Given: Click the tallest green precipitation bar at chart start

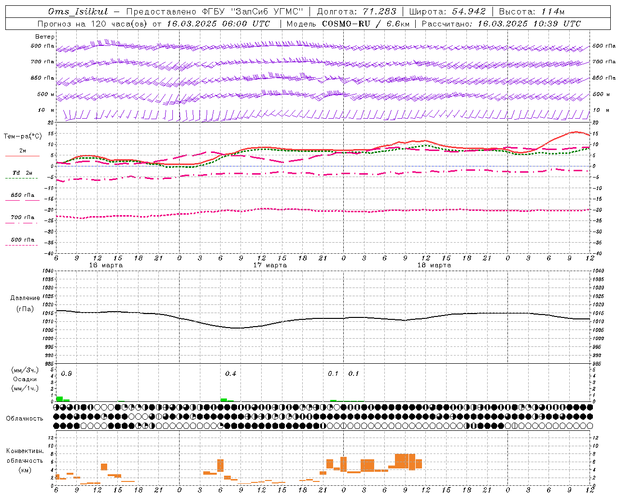Looking at the screenshot, I should click(59, 399).
